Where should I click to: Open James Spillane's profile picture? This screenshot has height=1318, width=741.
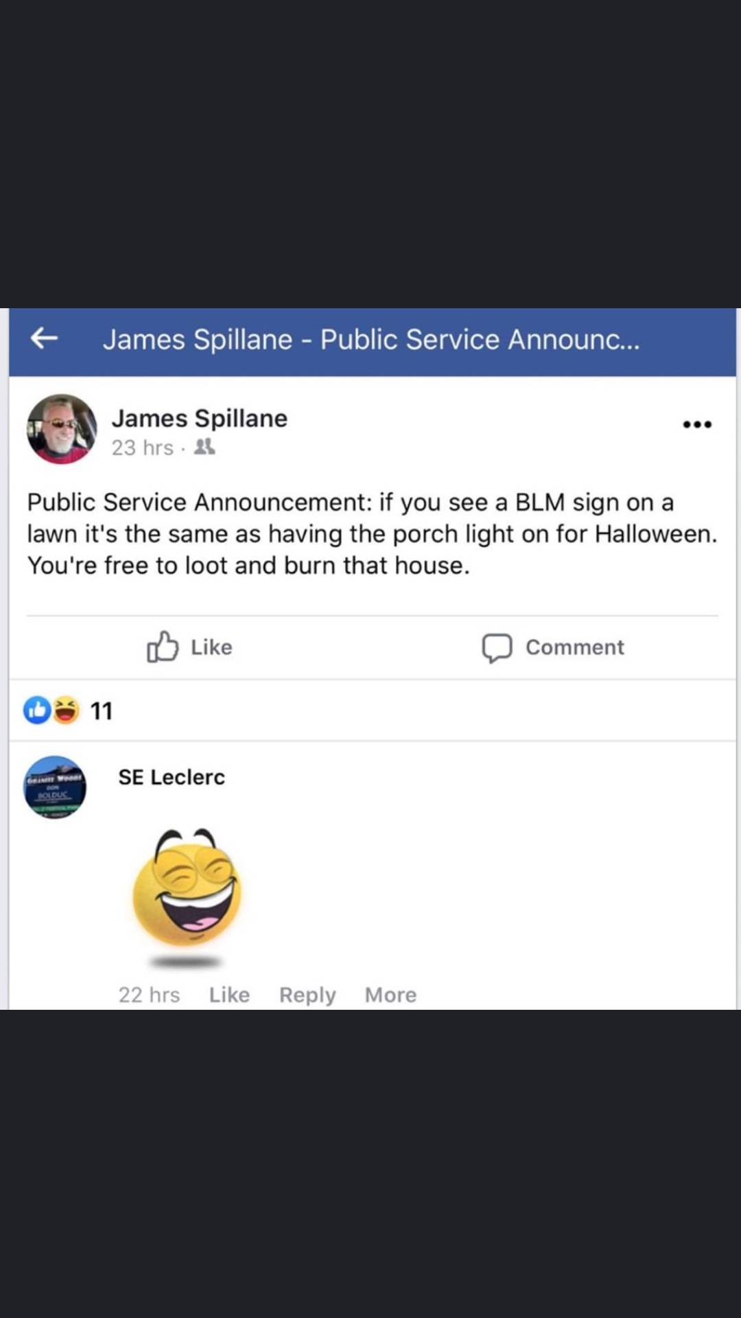pos(61,431)
